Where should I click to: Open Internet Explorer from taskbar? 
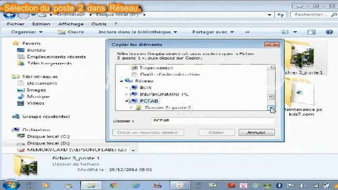pos(135,185)
